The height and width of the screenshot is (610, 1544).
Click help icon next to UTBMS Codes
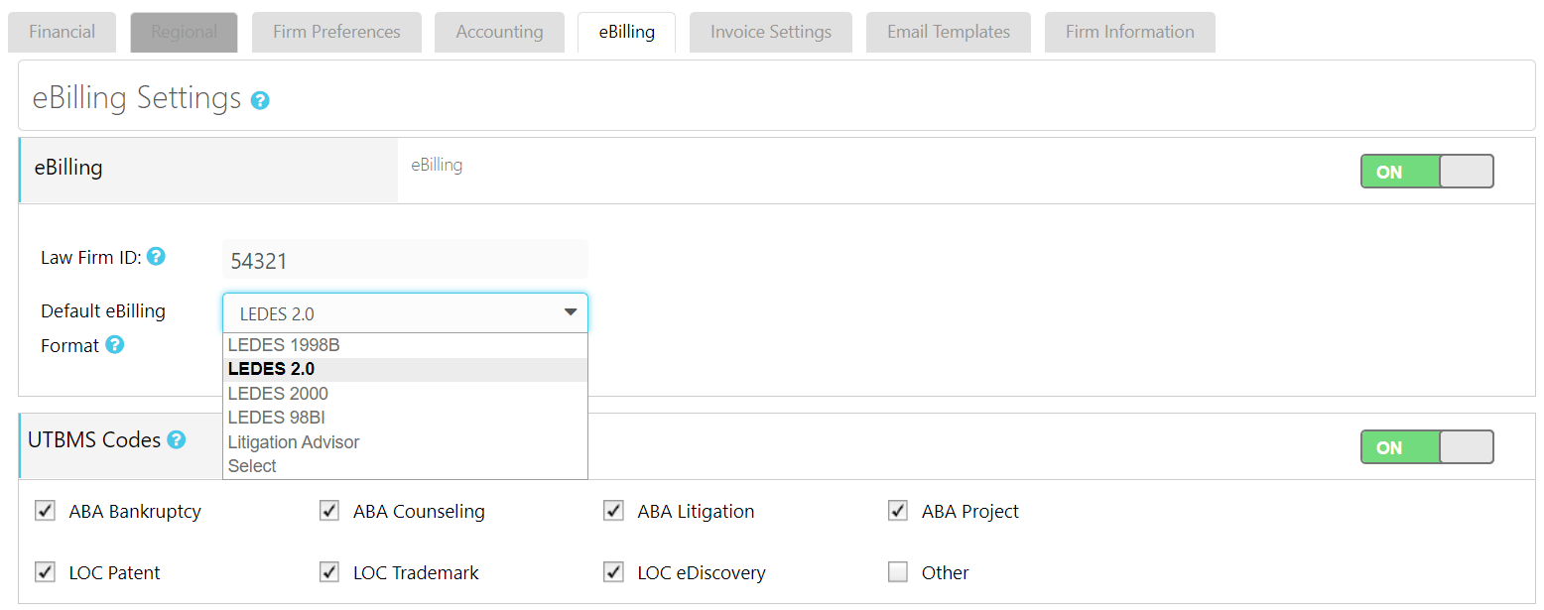pos(177,439)
